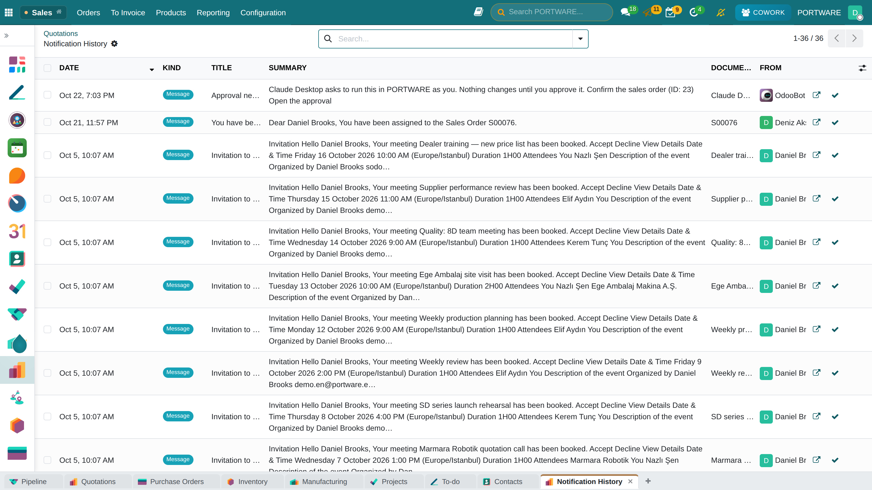The width and height of the screenshot is (872, 490).
Task: Open the knowledge book icon in top bar
Action: click(478, 12)
